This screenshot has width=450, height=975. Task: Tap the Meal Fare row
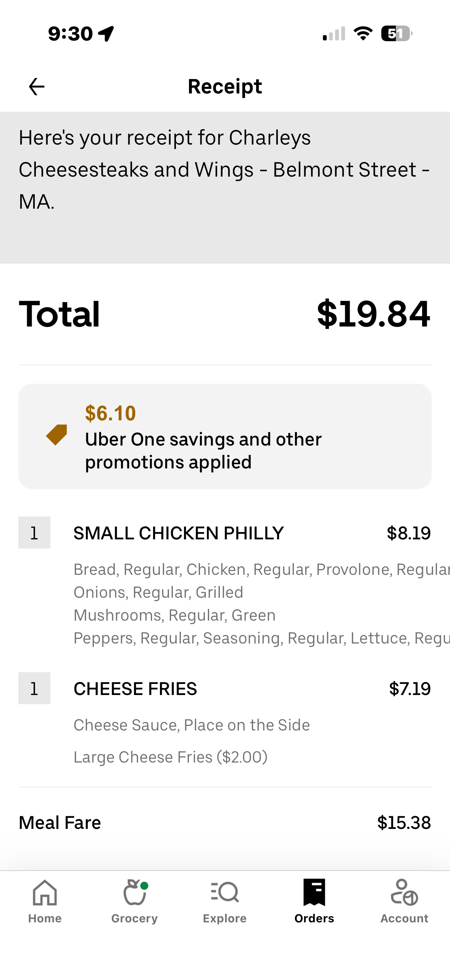coord(225,822)
